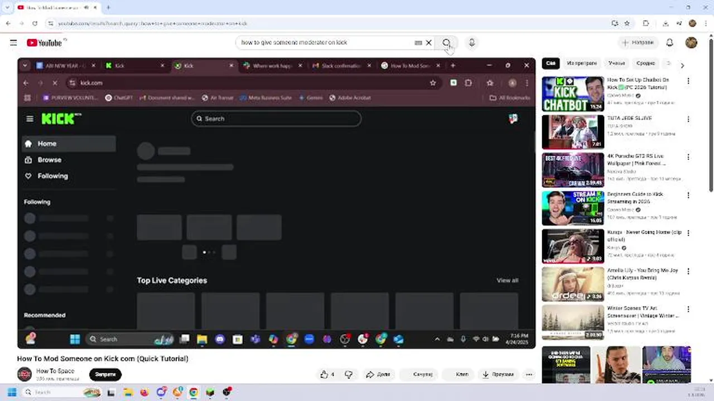Dislike the video with thumbs down
The width and height of the screenshot is (714, 401).
349,374
